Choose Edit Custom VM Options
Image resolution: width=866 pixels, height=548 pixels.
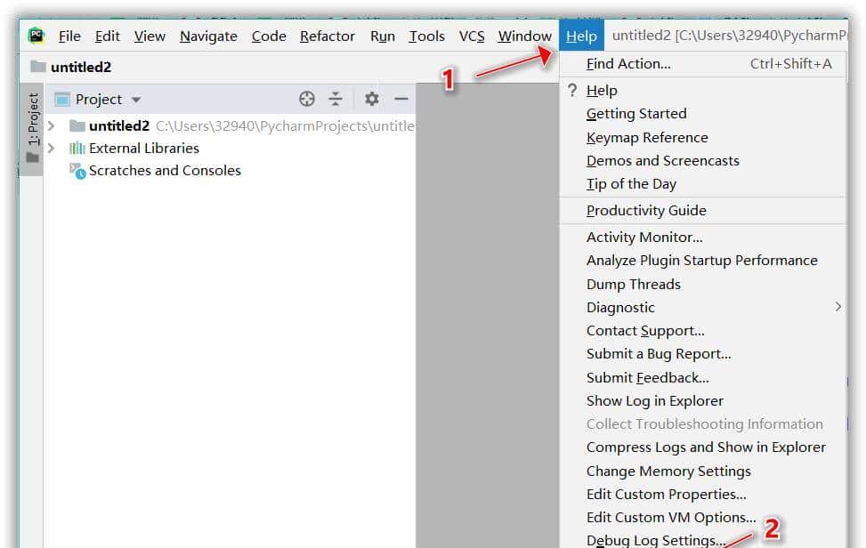(671, 517)
